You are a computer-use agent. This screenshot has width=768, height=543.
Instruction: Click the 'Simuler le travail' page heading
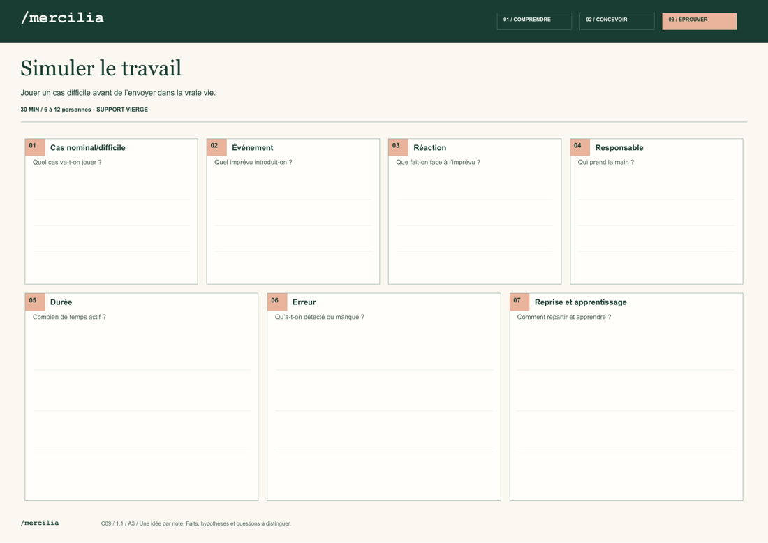[x=101, y=68]
